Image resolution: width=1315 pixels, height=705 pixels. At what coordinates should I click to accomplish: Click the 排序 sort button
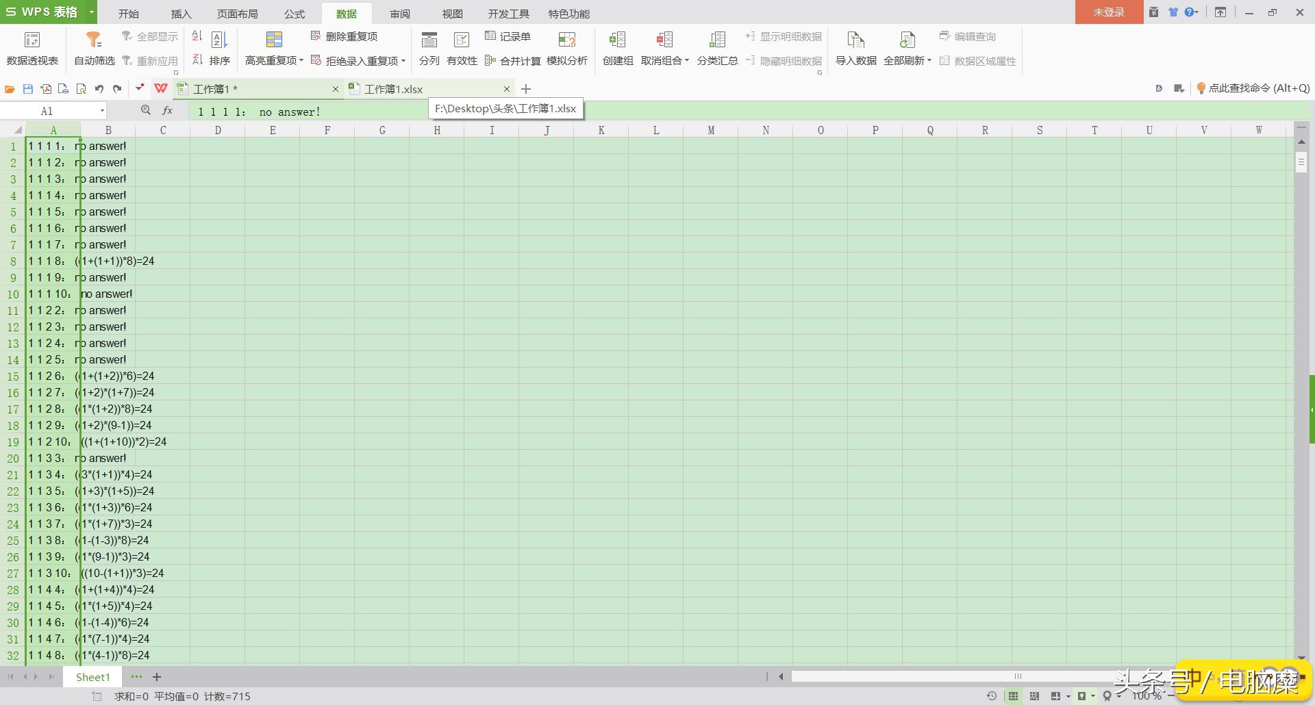tap(219, 49)
